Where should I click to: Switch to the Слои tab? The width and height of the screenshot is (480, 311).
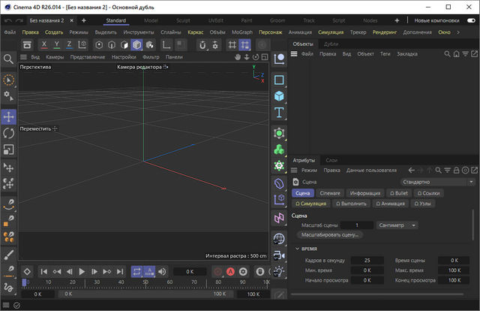pyautogui.click(x=331, y=160)
